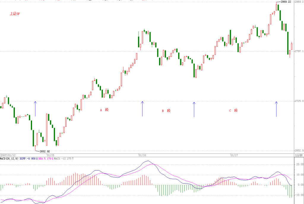
Task: Click the DIFF value label
Action: click(29, 159)
